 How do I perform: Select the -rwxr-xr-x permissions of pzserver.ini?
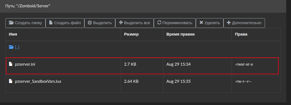pyautogui.click(x=244, y=64)
